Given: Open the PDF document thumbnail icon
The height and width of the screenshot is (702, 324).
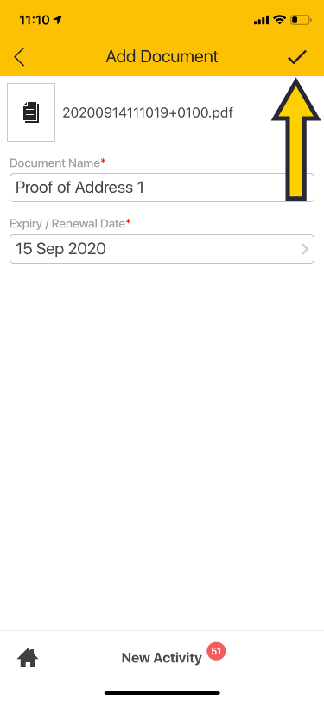Looking at the screenshot, I should tap(31, 112).
